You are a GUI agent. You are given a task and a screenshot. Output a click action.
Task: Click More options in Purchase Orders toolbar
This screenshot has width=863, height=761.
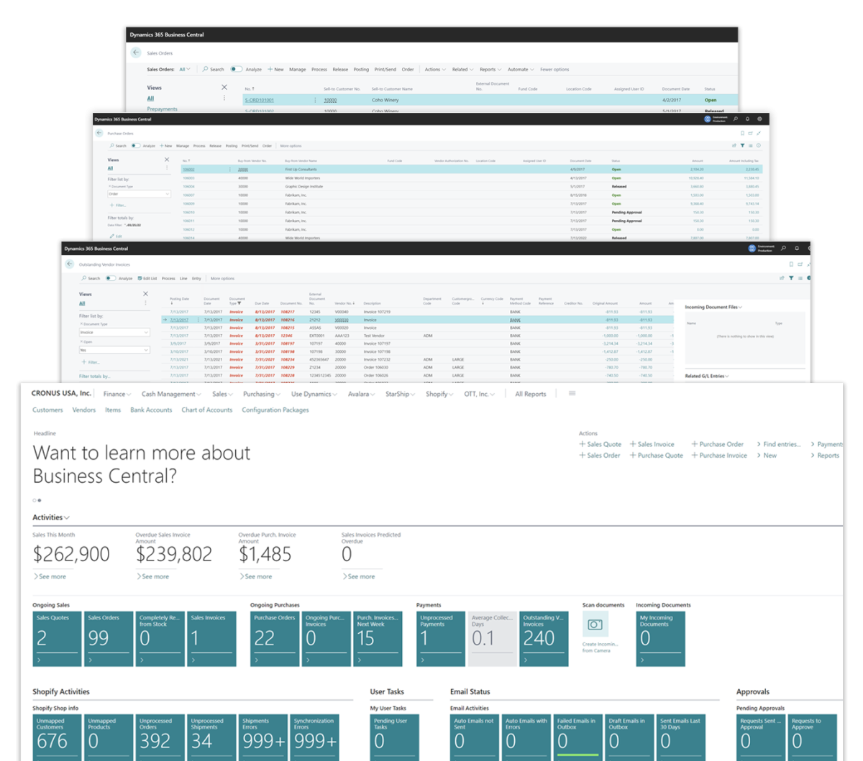point(291,146)
